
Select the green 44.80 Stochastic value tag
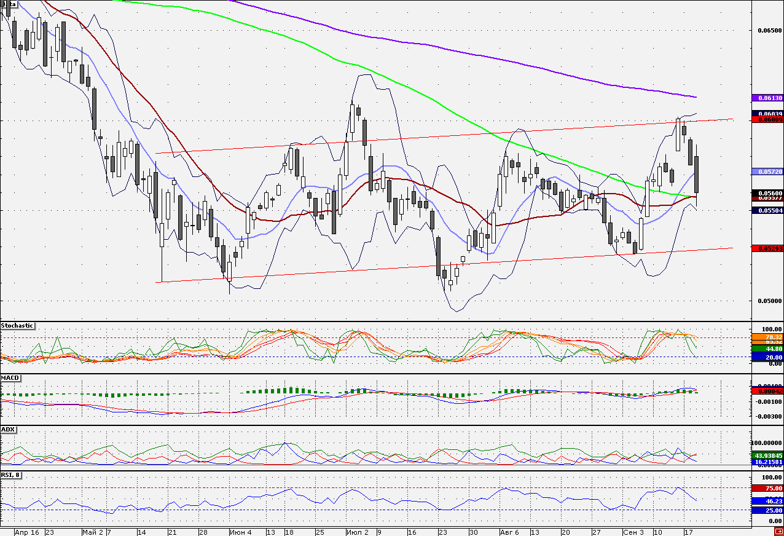point(767,349)
